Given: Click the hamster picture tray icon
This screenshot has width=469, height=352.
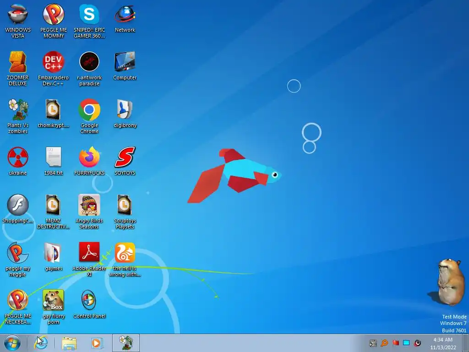Looking at the screenshot, I should tap(373, 343).
